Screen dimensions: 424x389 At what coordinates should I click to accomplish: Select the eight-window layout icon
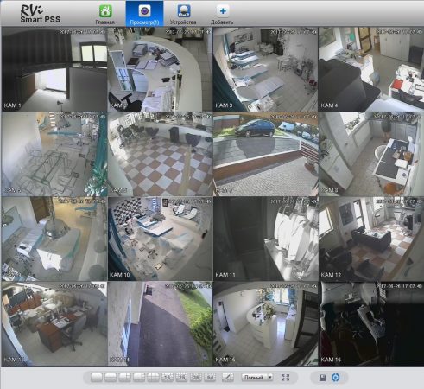tap(139, 377)
